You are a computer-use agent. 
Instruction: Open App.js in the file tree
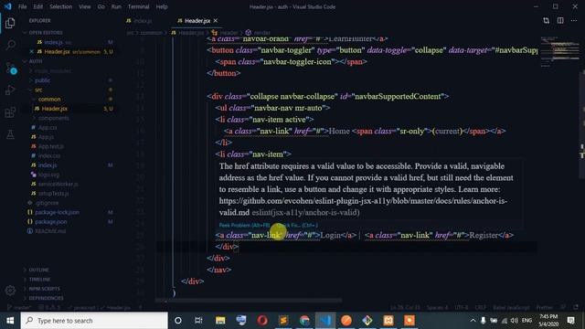coord(46,137)
